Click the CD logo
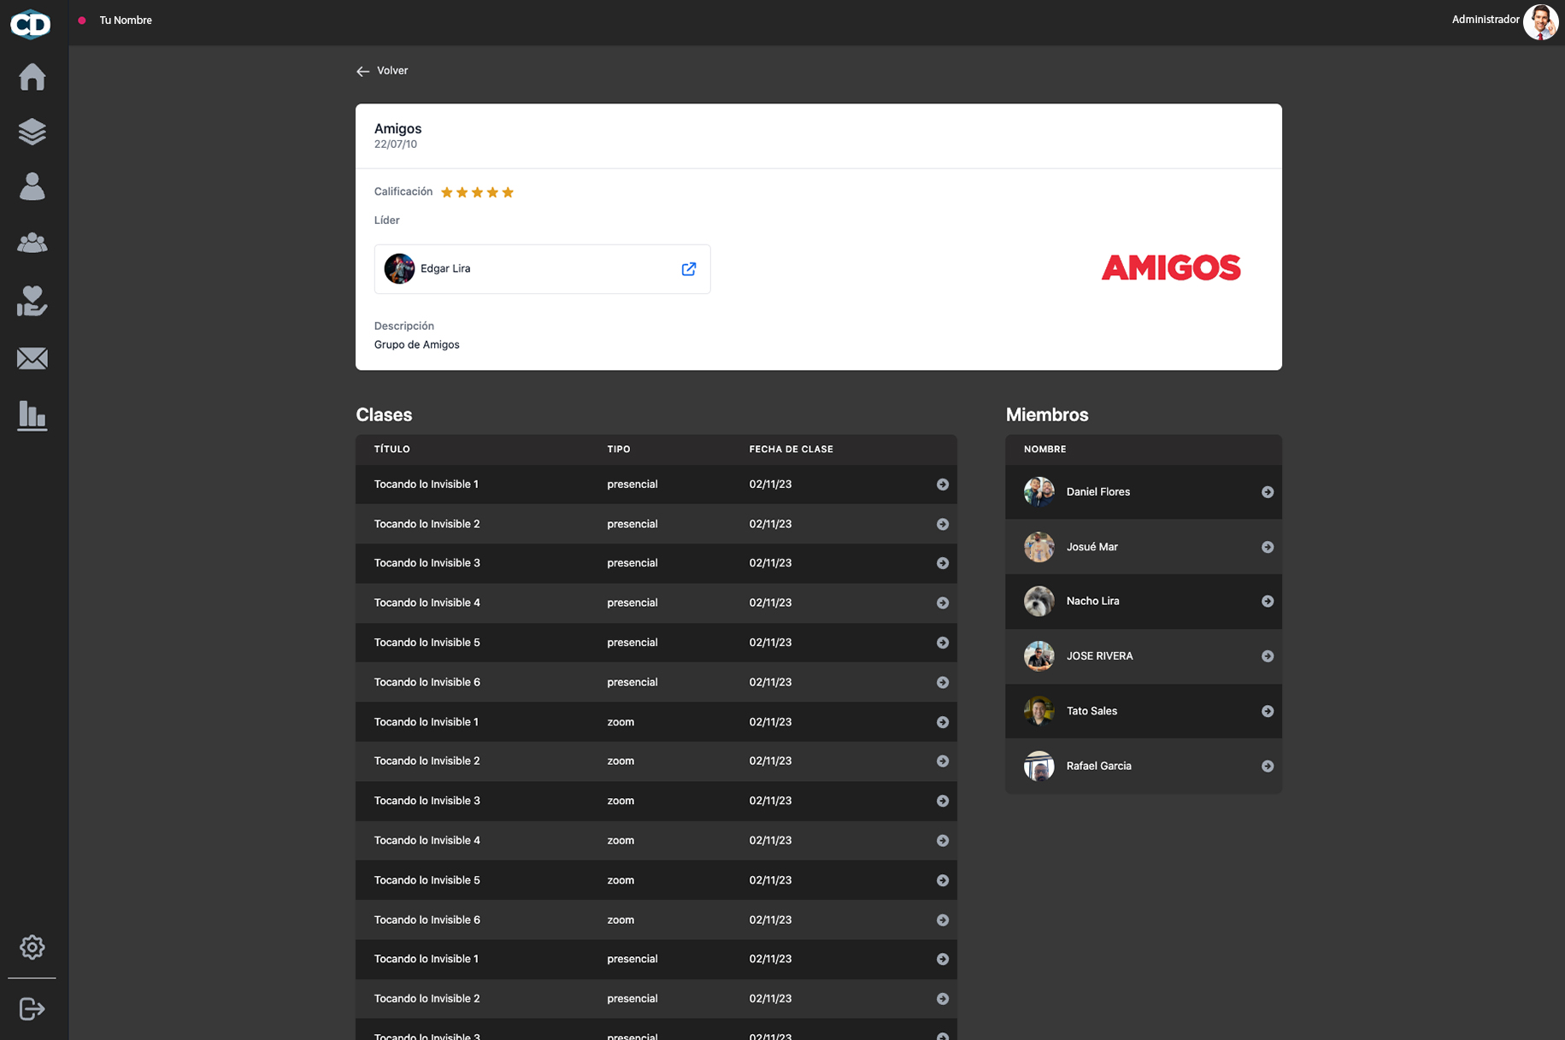Screen dimensions: 1565x1040 (x=31, y=23)
